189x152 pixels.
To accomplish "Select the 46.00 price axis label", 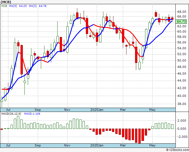I will point(181,73).
